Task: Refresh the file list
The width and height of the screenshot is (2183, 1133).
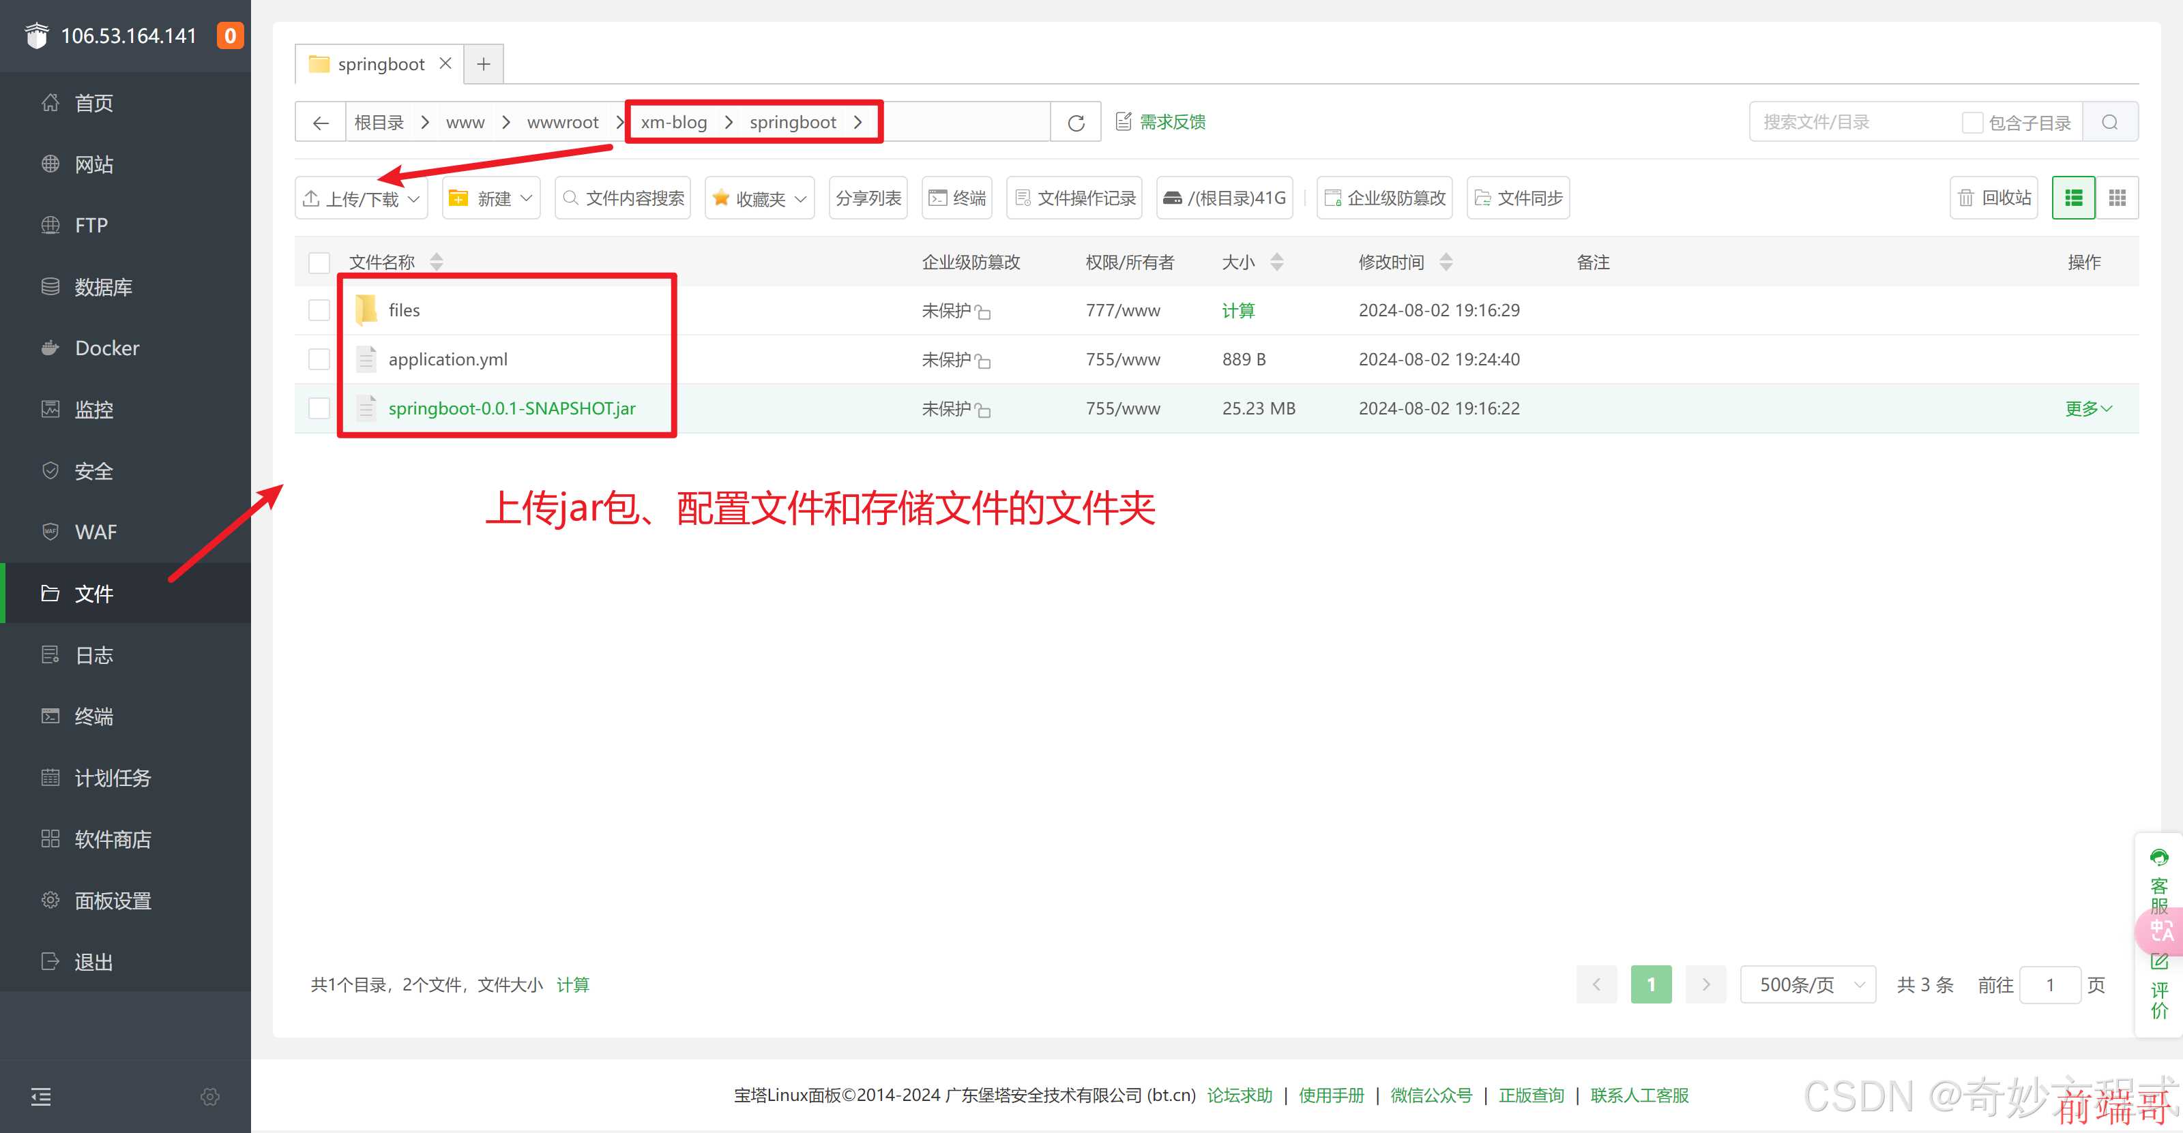Action: pos(1076,123)
